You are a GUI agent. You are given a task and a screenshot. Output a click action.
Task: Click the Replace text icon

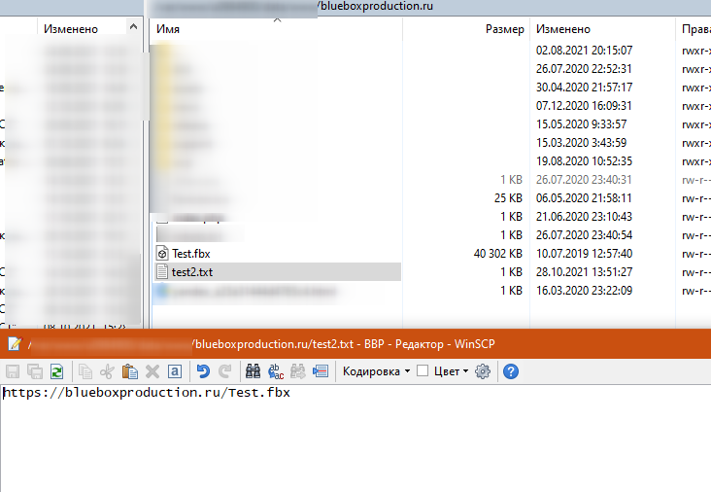coord(275,370)
